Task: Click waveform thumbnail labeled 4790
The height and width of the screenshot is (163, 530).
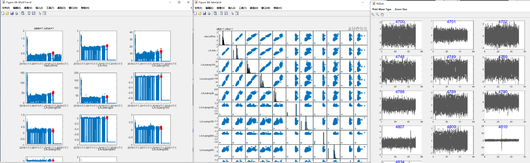Action: [504, 105]
